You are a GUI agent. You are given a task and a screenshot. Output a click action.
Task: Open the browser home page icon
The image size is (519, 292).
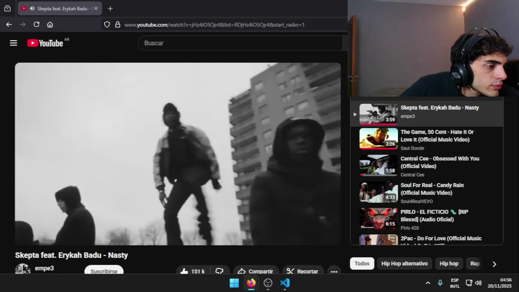click(50, 24)
